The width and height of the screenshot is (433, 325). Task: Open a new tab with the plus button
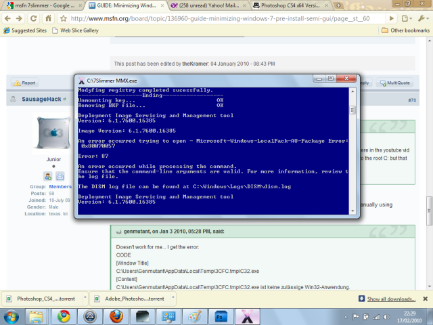[338, 5]
